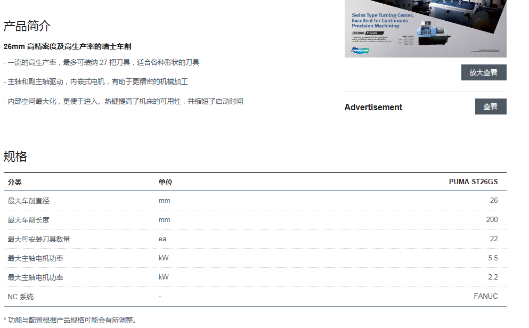Screen dimensions: 529x328
Task: Select the line starting with 内部空间最大化
Action: click(x=124, y=101)
